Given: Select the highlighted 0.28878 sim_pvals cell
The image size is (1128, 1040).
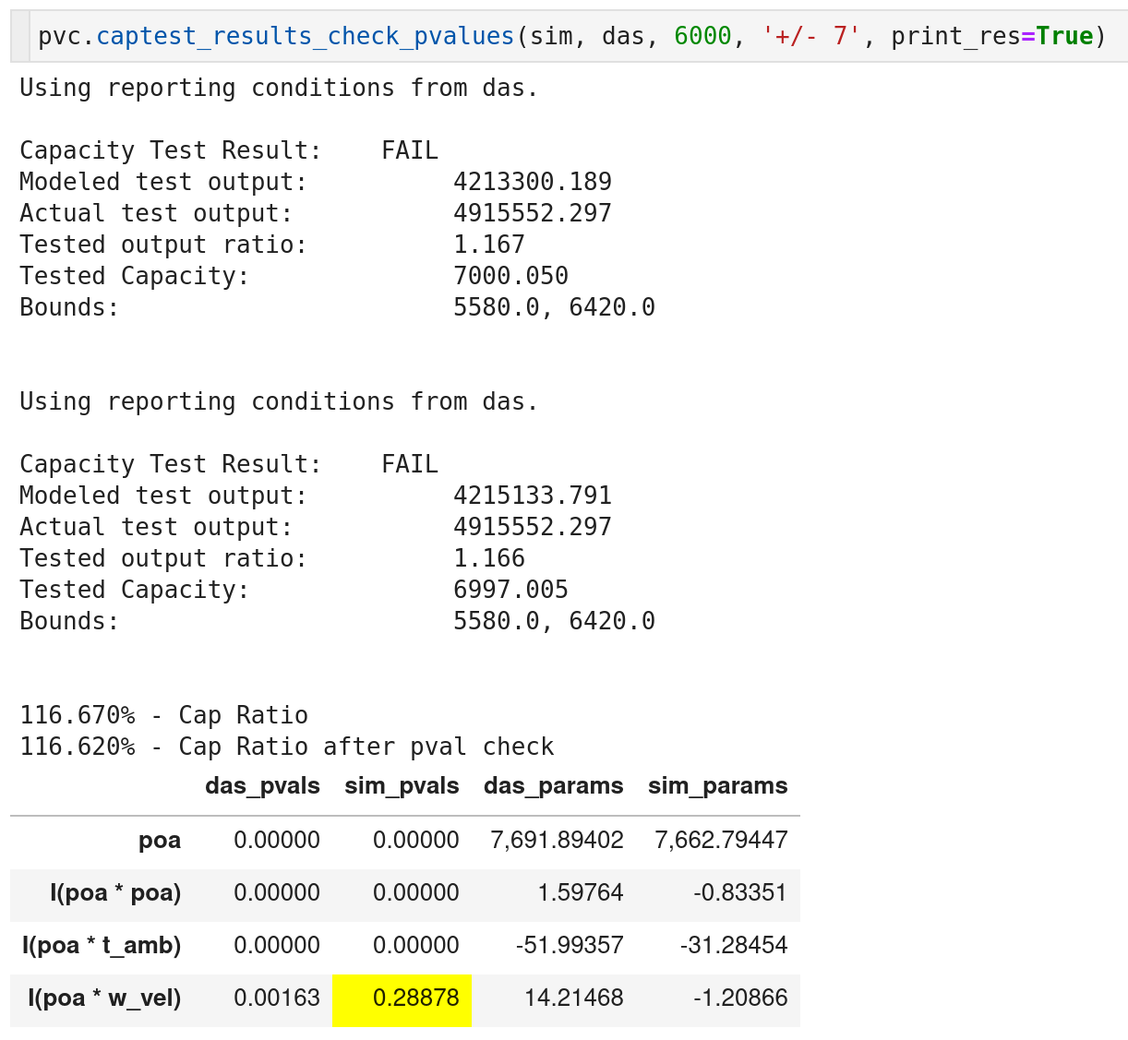Looking at the screenshot, I should [402, 998].
